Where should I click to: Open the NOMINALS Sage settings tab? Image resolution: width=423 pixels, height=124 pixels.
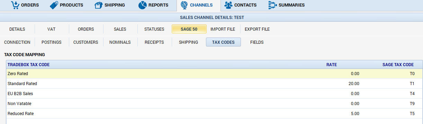tap(120, 42)
